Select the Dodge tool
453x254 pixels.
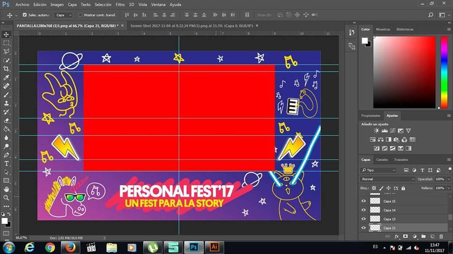(6, 146)
